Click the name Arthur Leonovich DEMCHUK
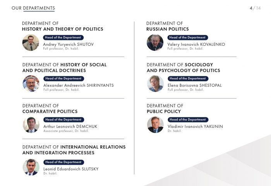The width and height of the screenshot is (271, 186). coord(70,126)
